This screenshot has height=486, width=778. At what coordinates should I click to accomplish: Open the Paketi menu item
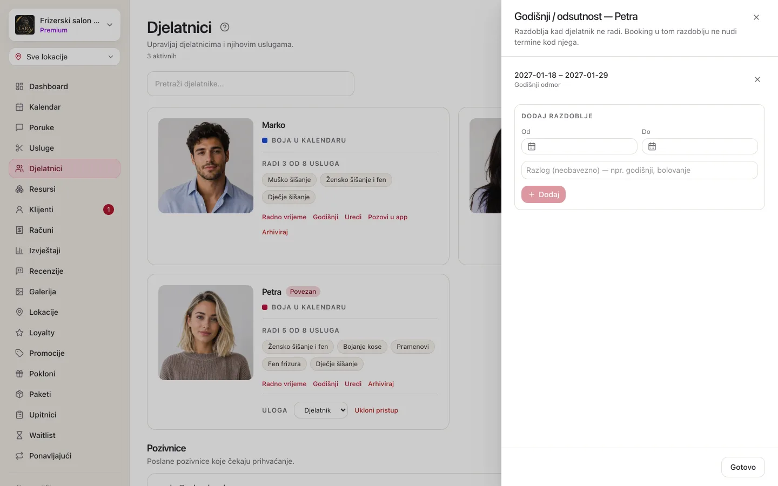[64, 394]
